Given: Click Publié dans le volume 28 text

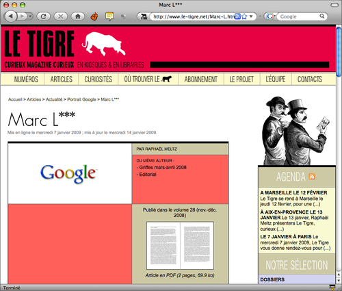Looking at the screenshot, I should [x=180, y=212].
